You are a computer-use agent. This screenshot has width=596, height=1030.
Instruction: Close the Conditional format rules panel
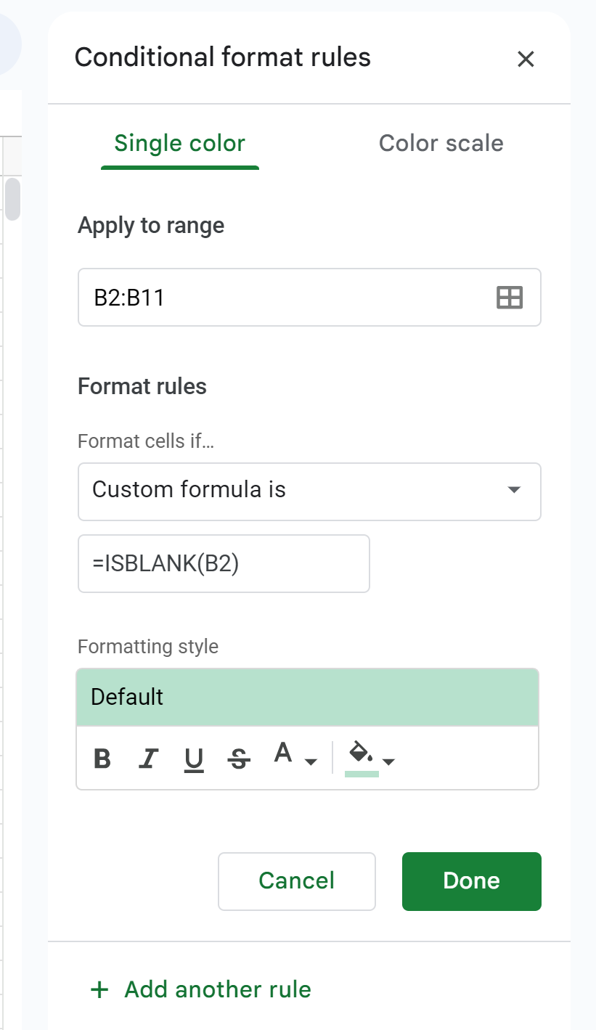[526, 59]
